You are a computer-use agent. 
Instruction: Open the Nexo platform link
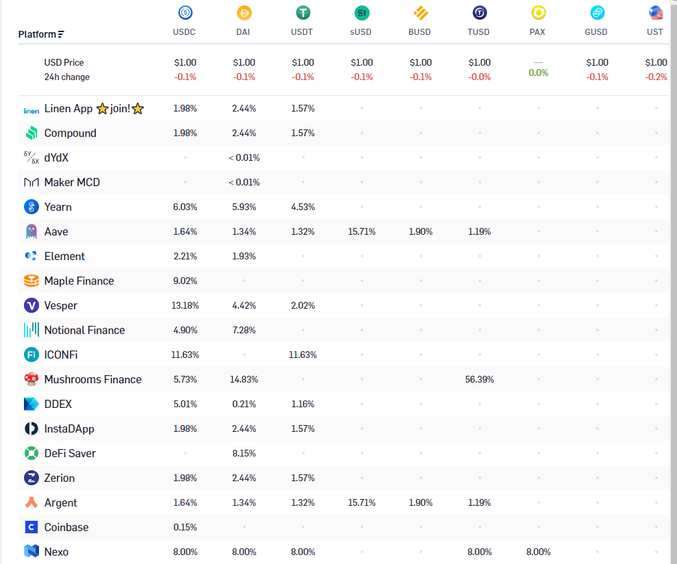pos(56,552)
